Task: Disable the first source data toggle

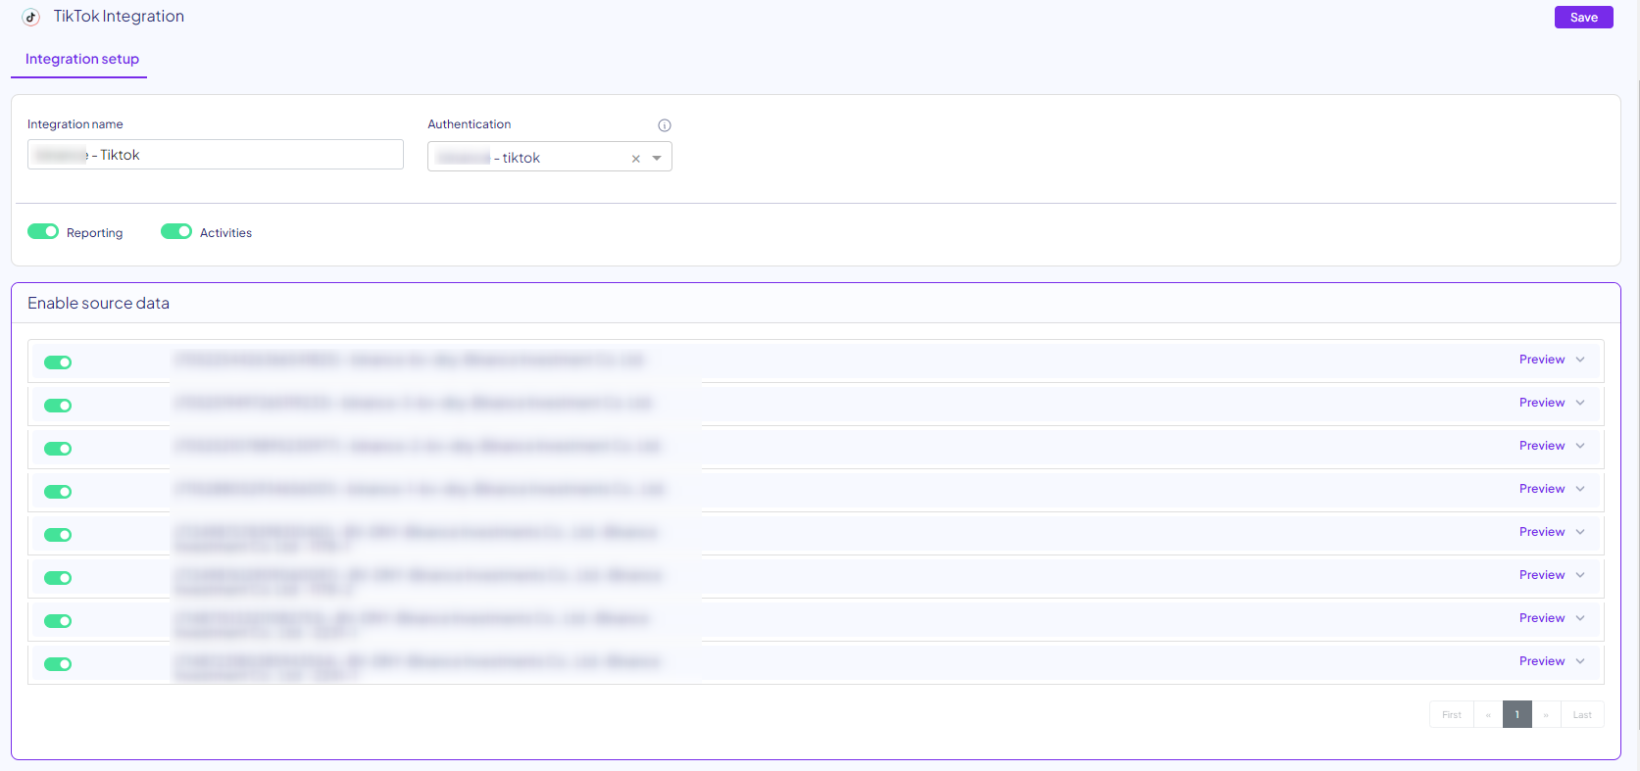Action: pyautogui.click(x=58, y=362)
